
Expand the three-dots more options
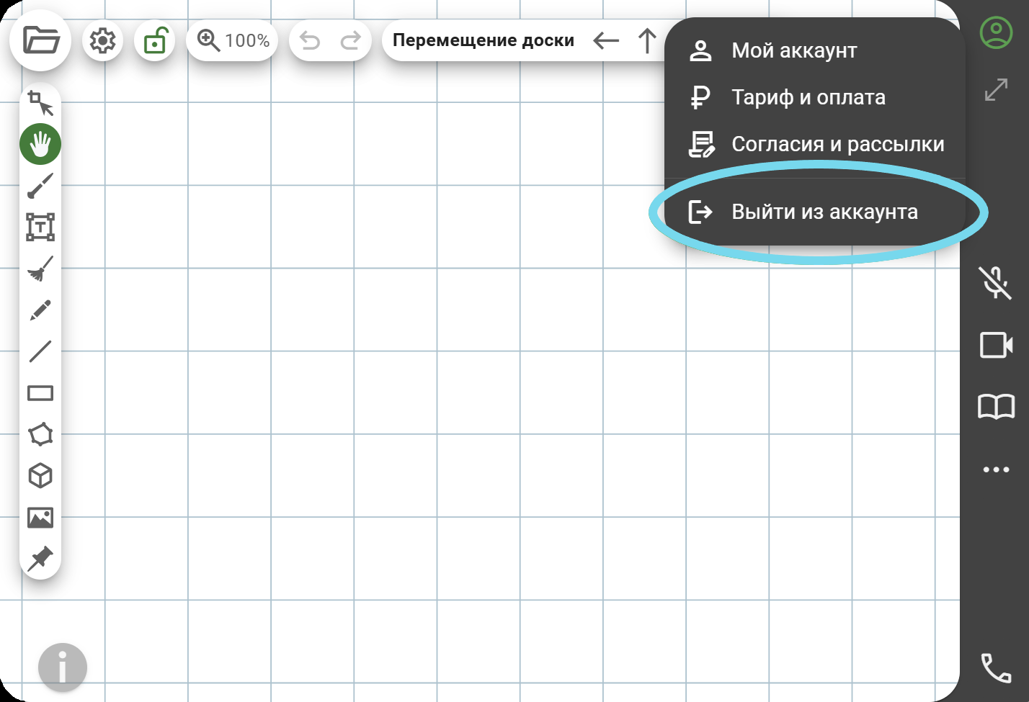pyautogui.click(x=996, y=470)
